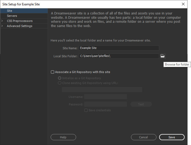
Task: Click the Username input field
Action: pos(105,97)
